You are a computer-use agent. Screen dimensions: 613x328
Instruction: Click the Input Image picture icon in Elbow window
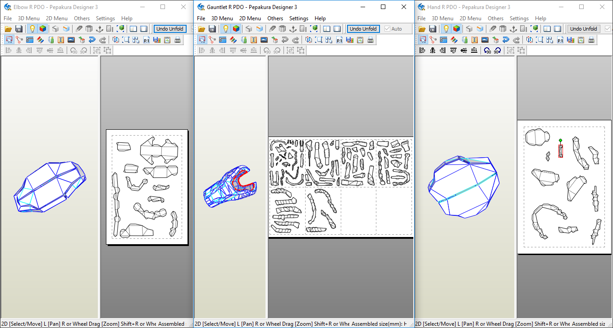[x=71, y=40]
